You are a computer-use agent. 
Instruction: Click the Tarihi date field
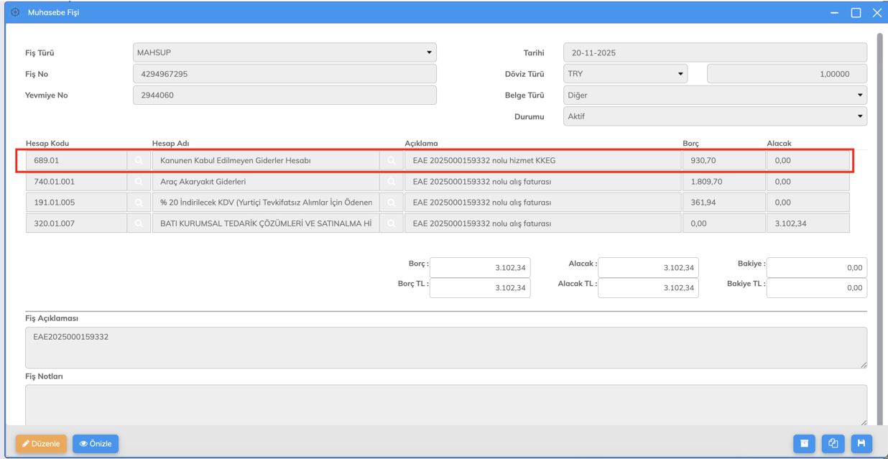click(715, 52)
